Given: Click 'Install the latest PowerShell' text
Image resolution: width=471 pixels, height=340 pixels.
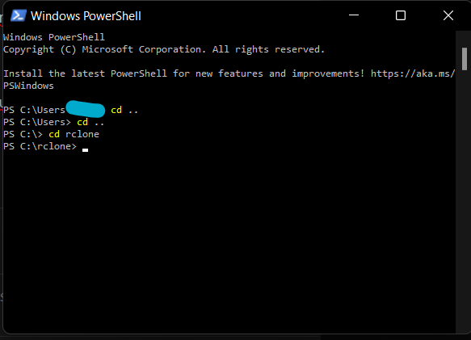Looking at the screenshot, I should tap(85, 73).
